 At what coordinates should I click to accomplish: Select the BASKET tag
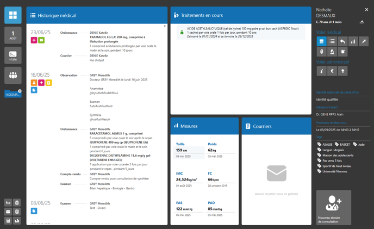pos(342,144)
